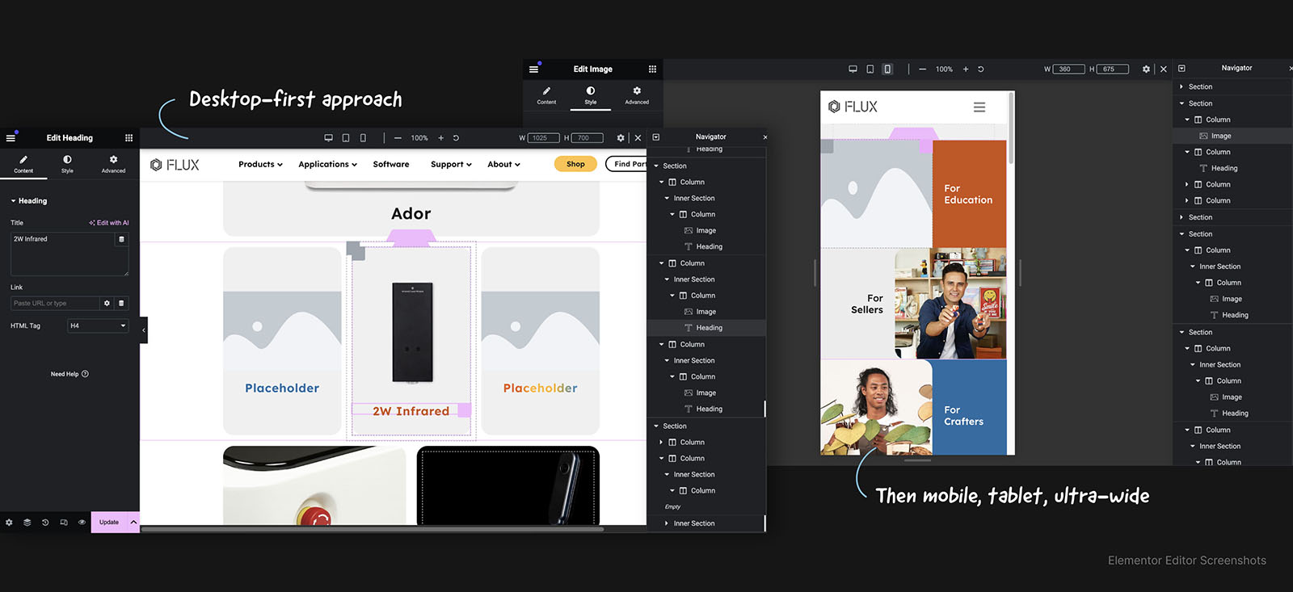This screenshot has height=592, width=1293.
Task: Dock the left Navigator panel
Action: (x=656, y=137)
